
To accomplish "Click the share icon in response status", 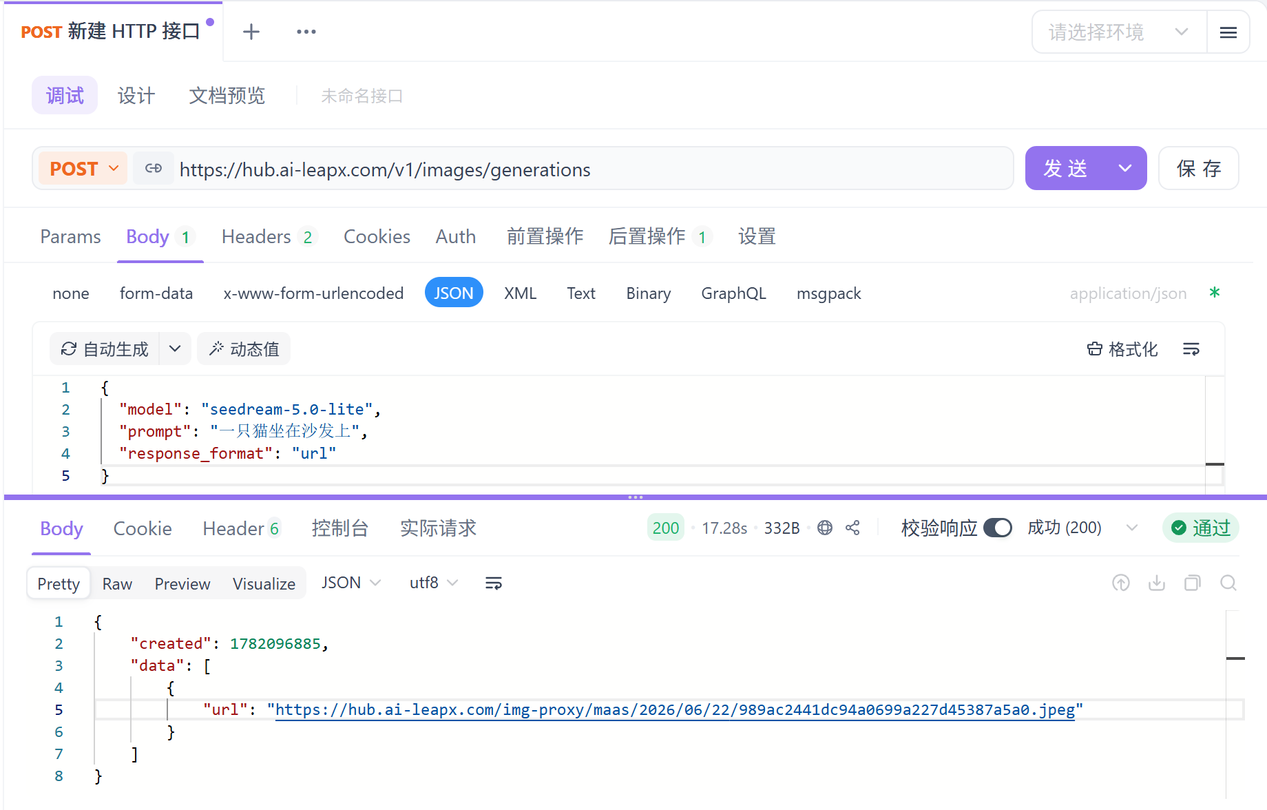I will [852, 528].
